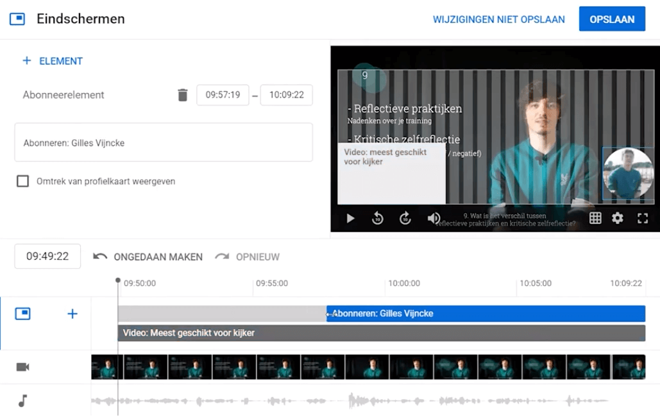Click the first video frame thumbnail strip
Screen dimensions: 660x417
click(107, 367)
